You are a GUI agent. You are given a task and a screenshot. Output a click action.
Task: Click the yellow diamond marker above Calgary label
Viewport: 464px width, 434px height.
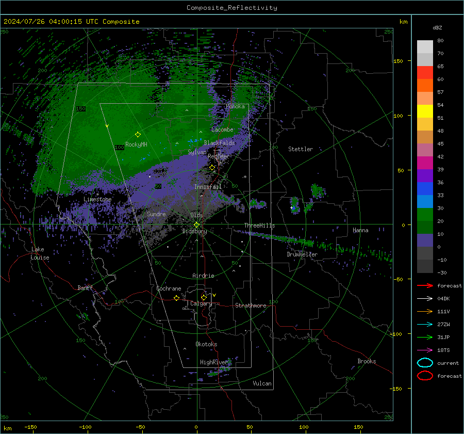click(204, 297)
